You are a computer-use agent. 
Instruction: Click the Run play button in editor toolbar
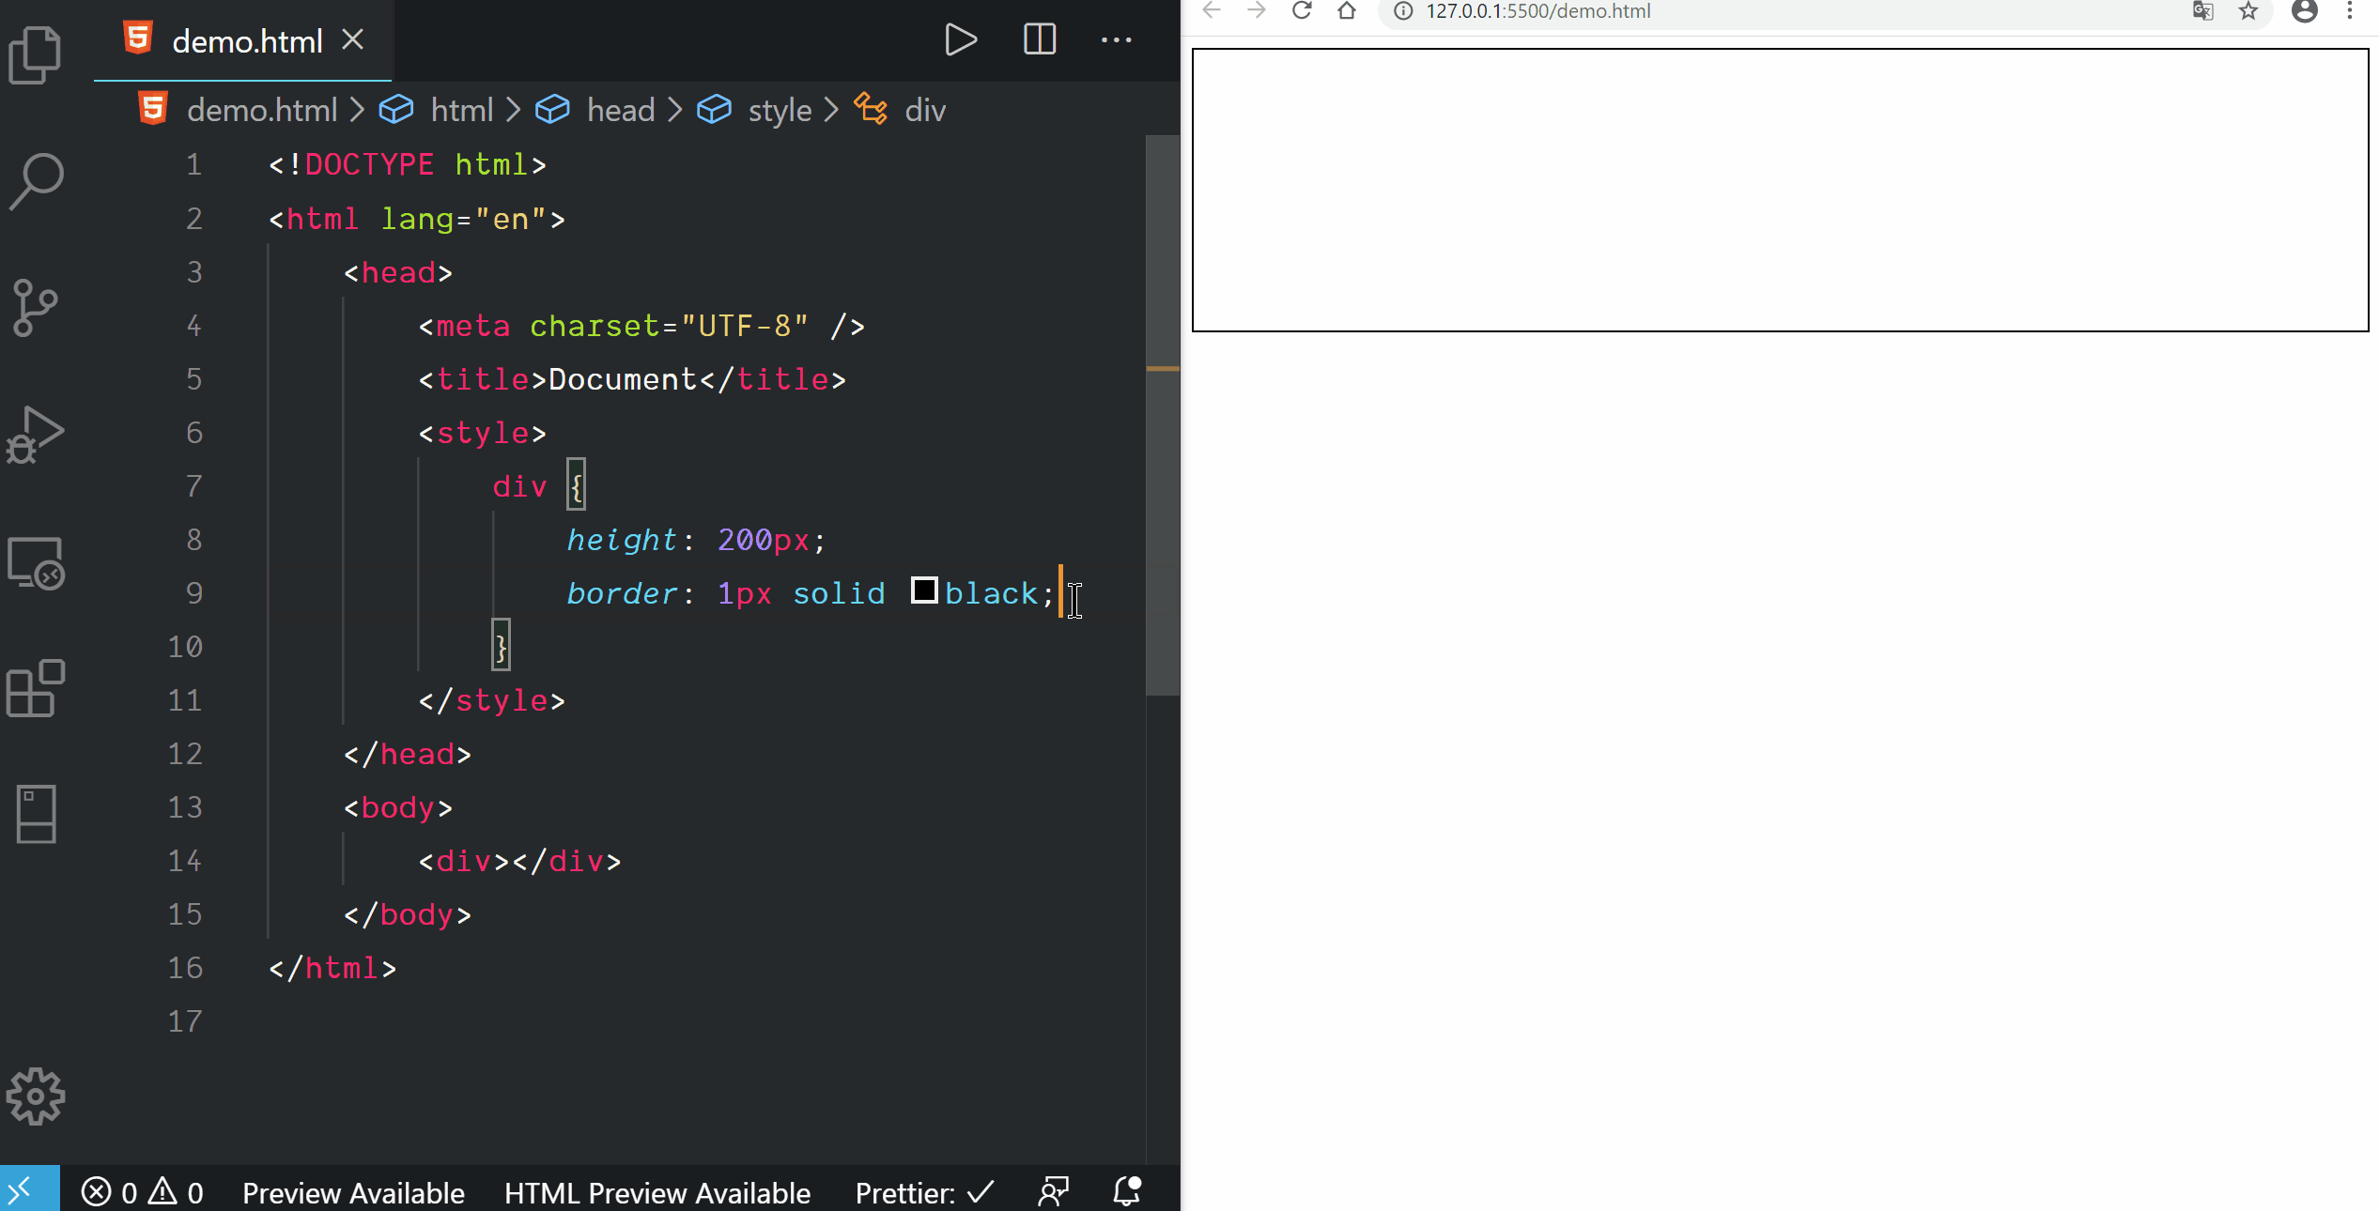pyautogui.click(x=960, y=40)
